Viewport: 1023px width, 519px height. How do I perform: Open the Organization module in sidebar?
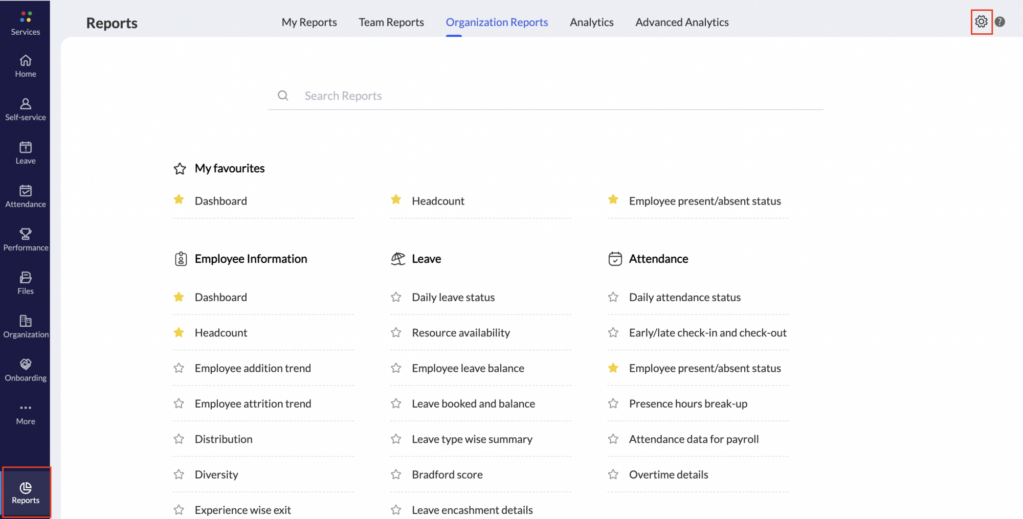click(26, 327)
